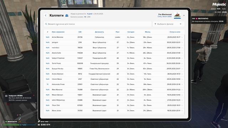Click the Спец. Агент USSS rank label
The width and height of the screenshot is (228, 128).
pos(165,17)
